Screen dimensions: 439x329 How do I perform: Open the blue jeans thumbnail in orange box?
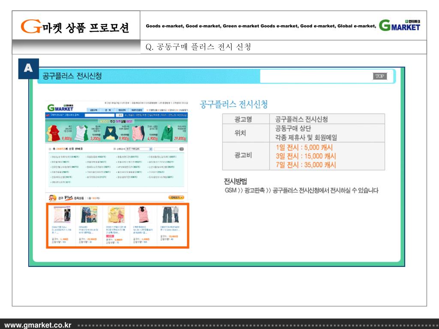pos(89,214)
